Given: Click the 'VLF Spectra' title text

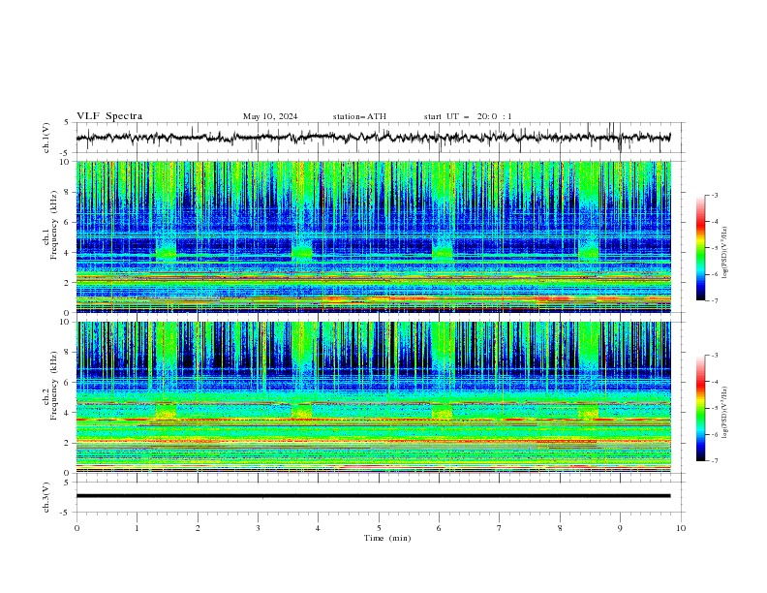Looking at the screenshot, I should [x=109, y=116].
